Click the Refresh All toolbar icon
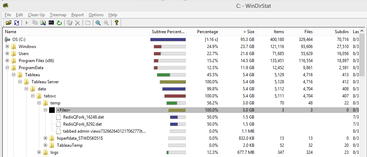The width and height of the screenshot is (367, 157). point(17,23)
